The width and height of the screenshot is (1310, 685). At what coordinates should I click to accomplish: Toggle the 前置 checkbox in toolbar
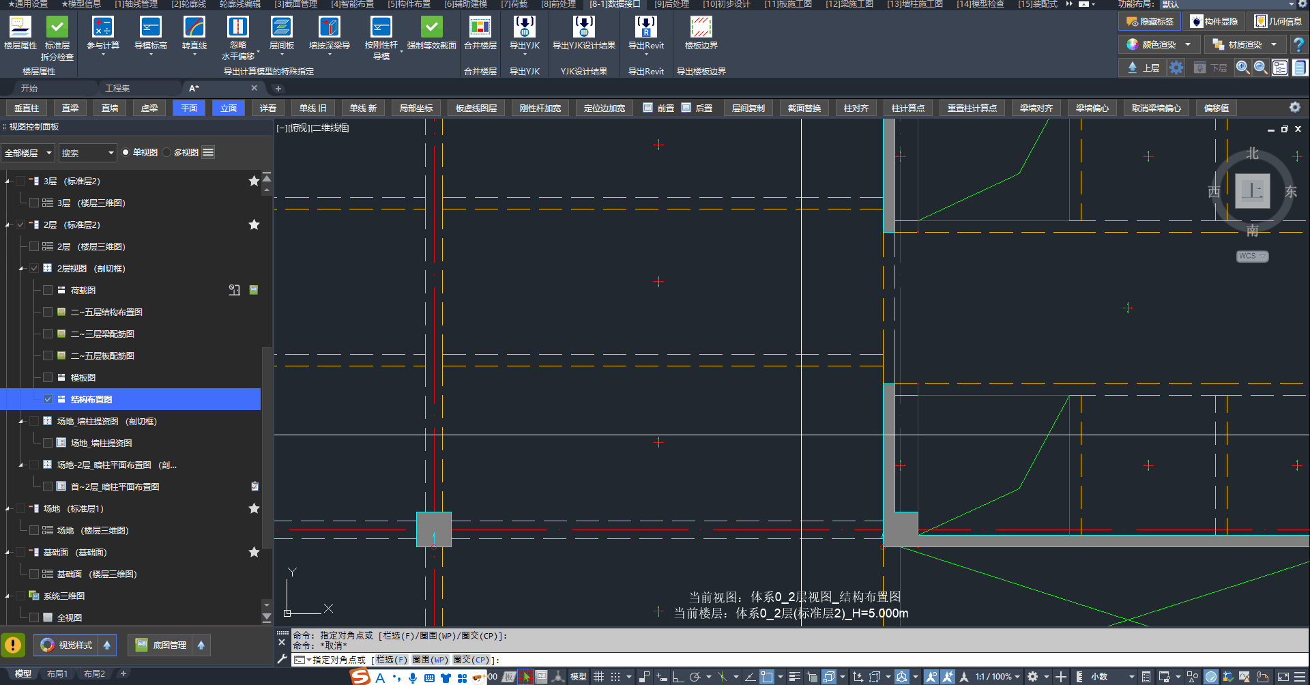[648, 108]
